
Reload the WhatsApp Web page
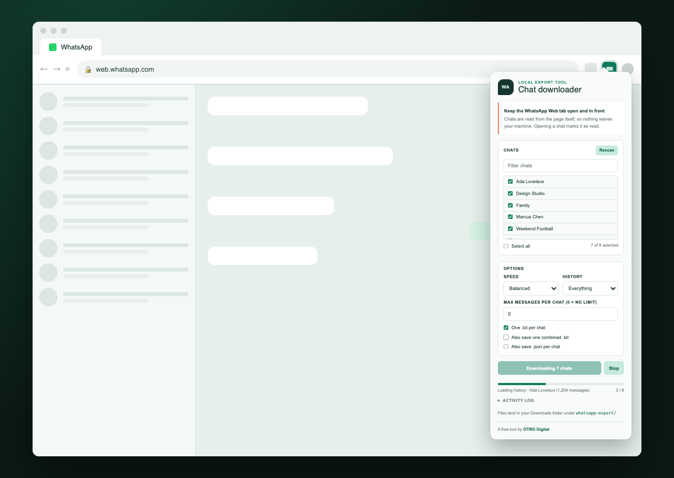68,69
